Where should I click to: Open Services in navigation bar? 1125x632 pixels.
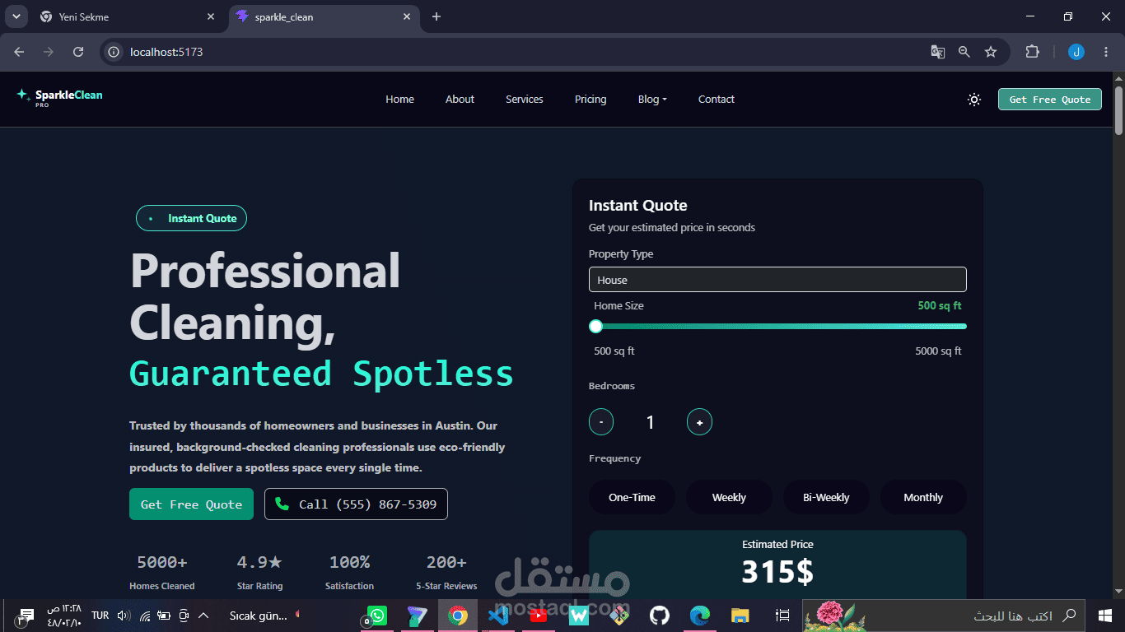(x=525, y=100)
